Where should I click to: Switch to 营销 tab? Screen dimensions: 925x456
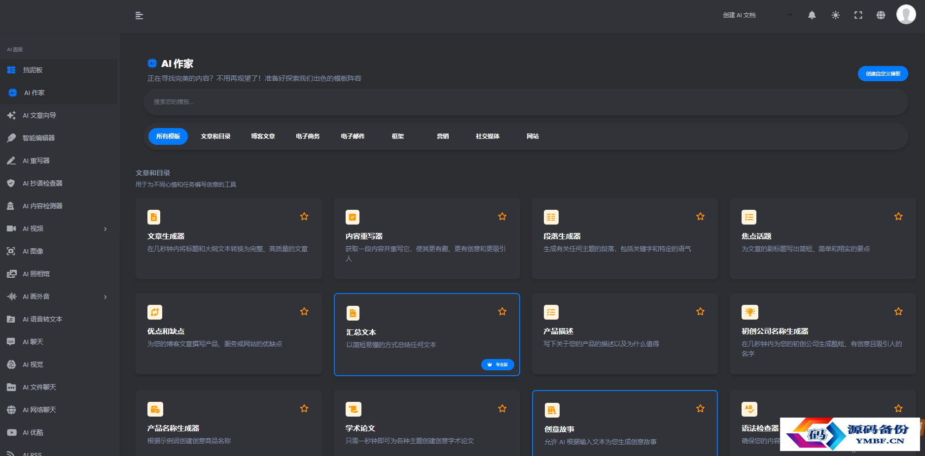pos(443,136)
